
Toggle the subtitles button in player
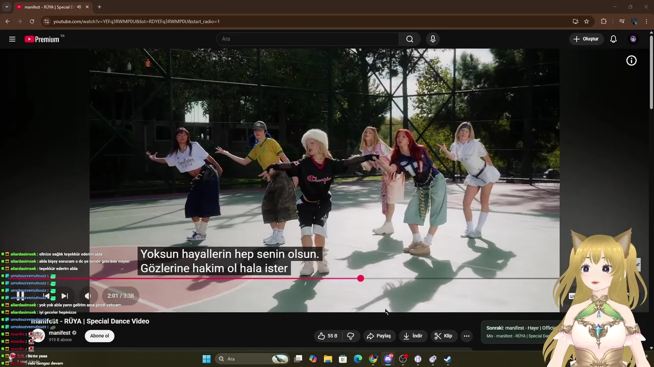[x=572, y=296]
